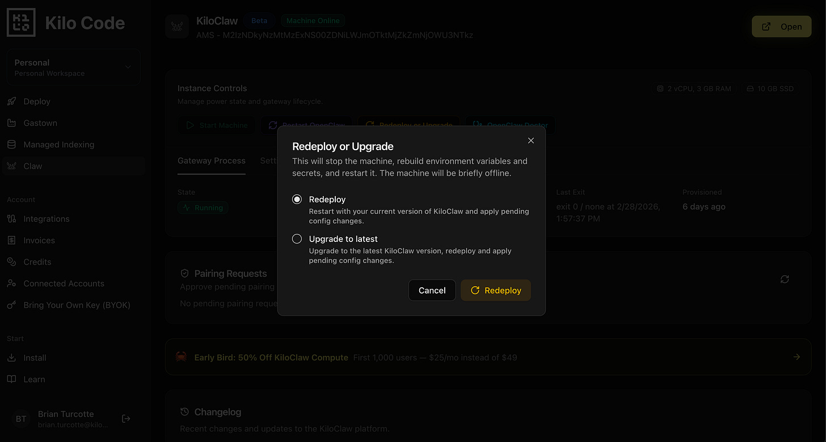
Task: Click the KiloClaw crab header icon
Action: 177,27
